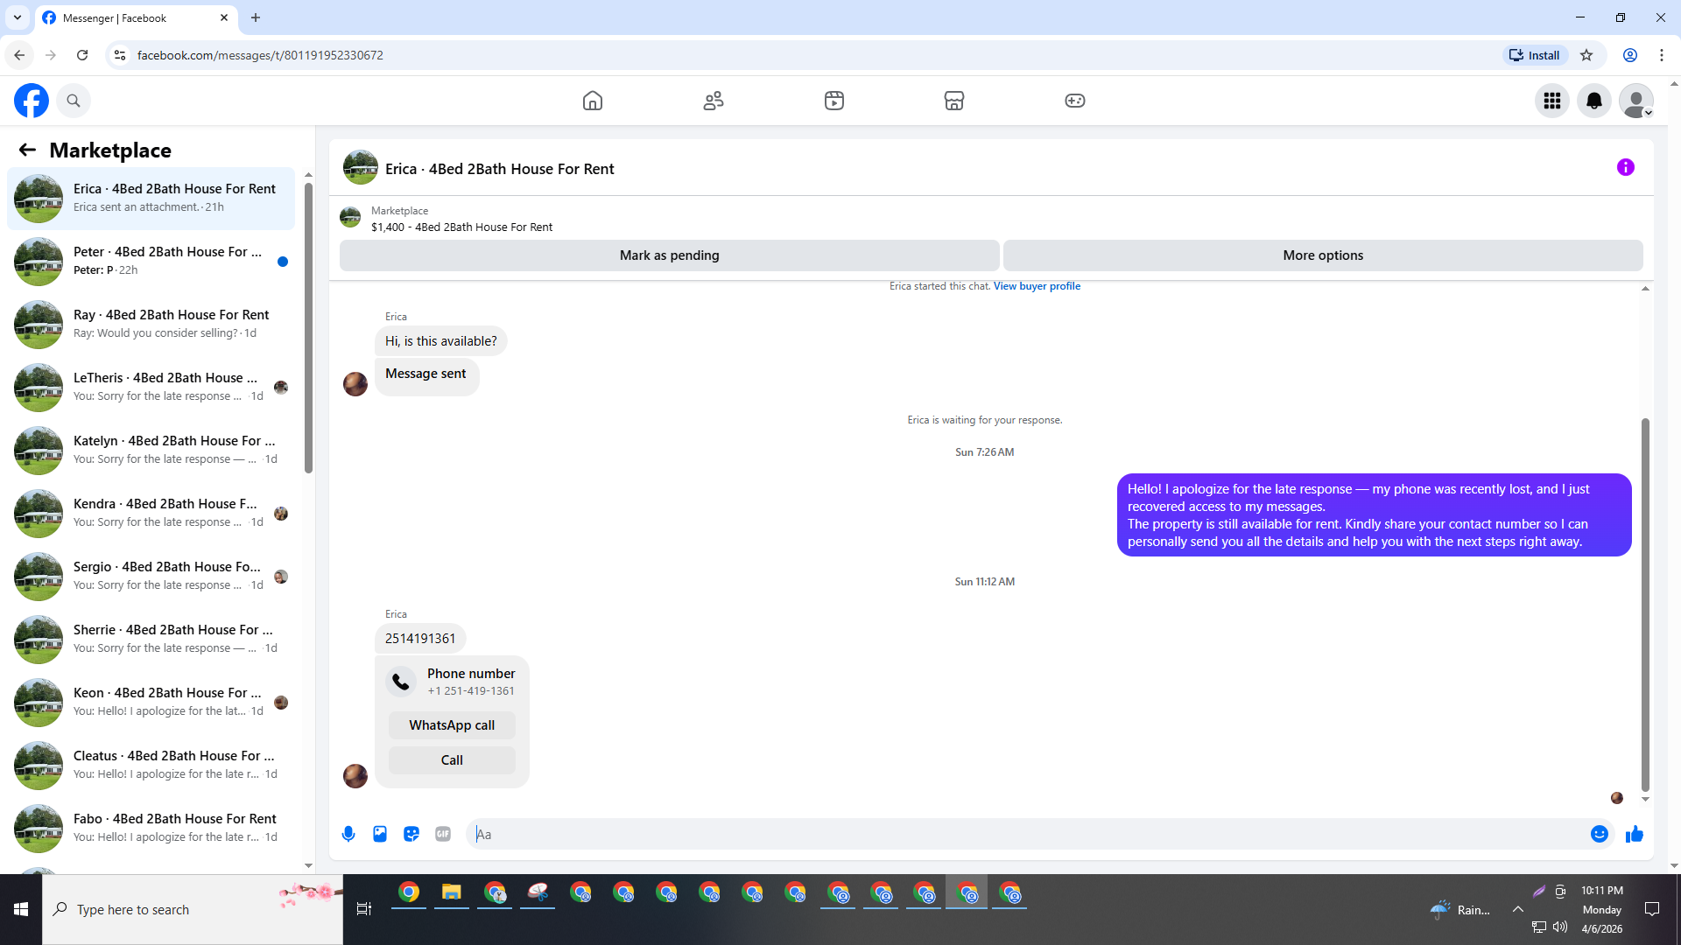Click the phone handset icon in contact card

[x=401, y=682]
